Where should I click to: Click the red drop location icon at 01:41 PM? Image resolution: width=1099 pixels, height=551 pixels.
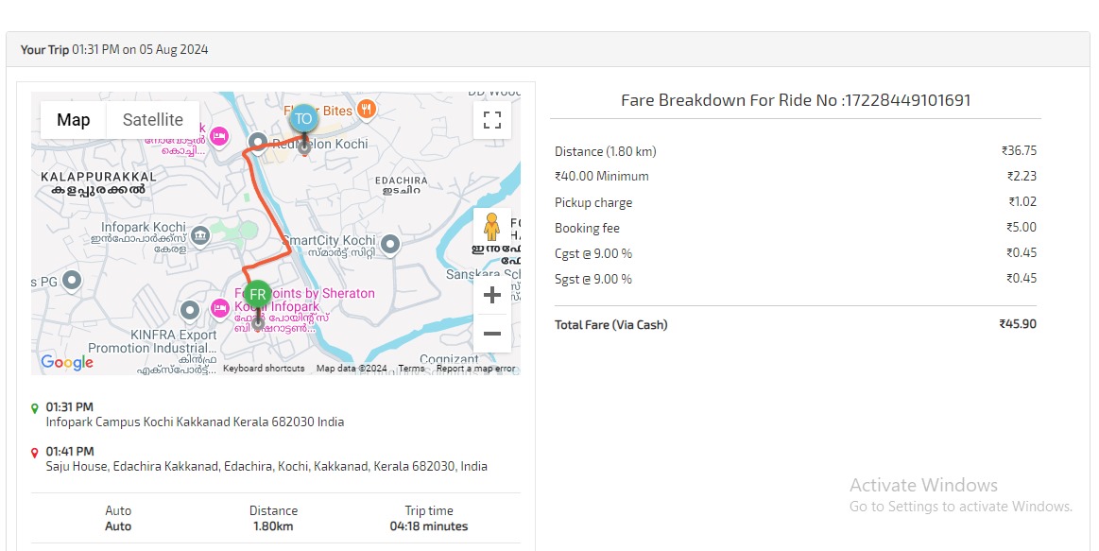point(35,453)
